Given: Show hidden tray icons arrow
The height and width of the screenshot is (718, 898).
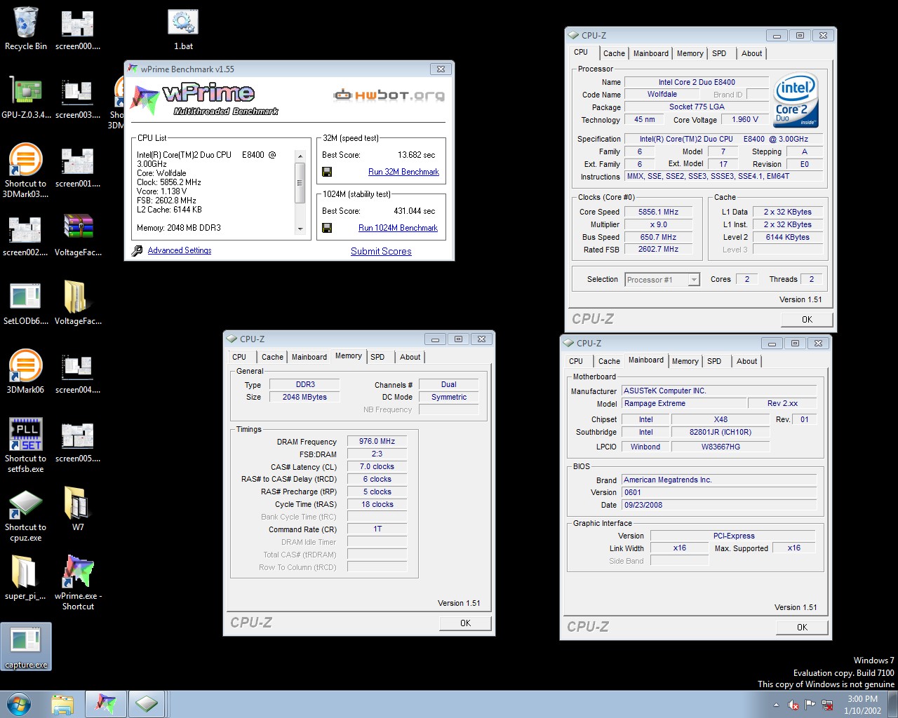Looking at the screenshot, I should click(776, 705).
